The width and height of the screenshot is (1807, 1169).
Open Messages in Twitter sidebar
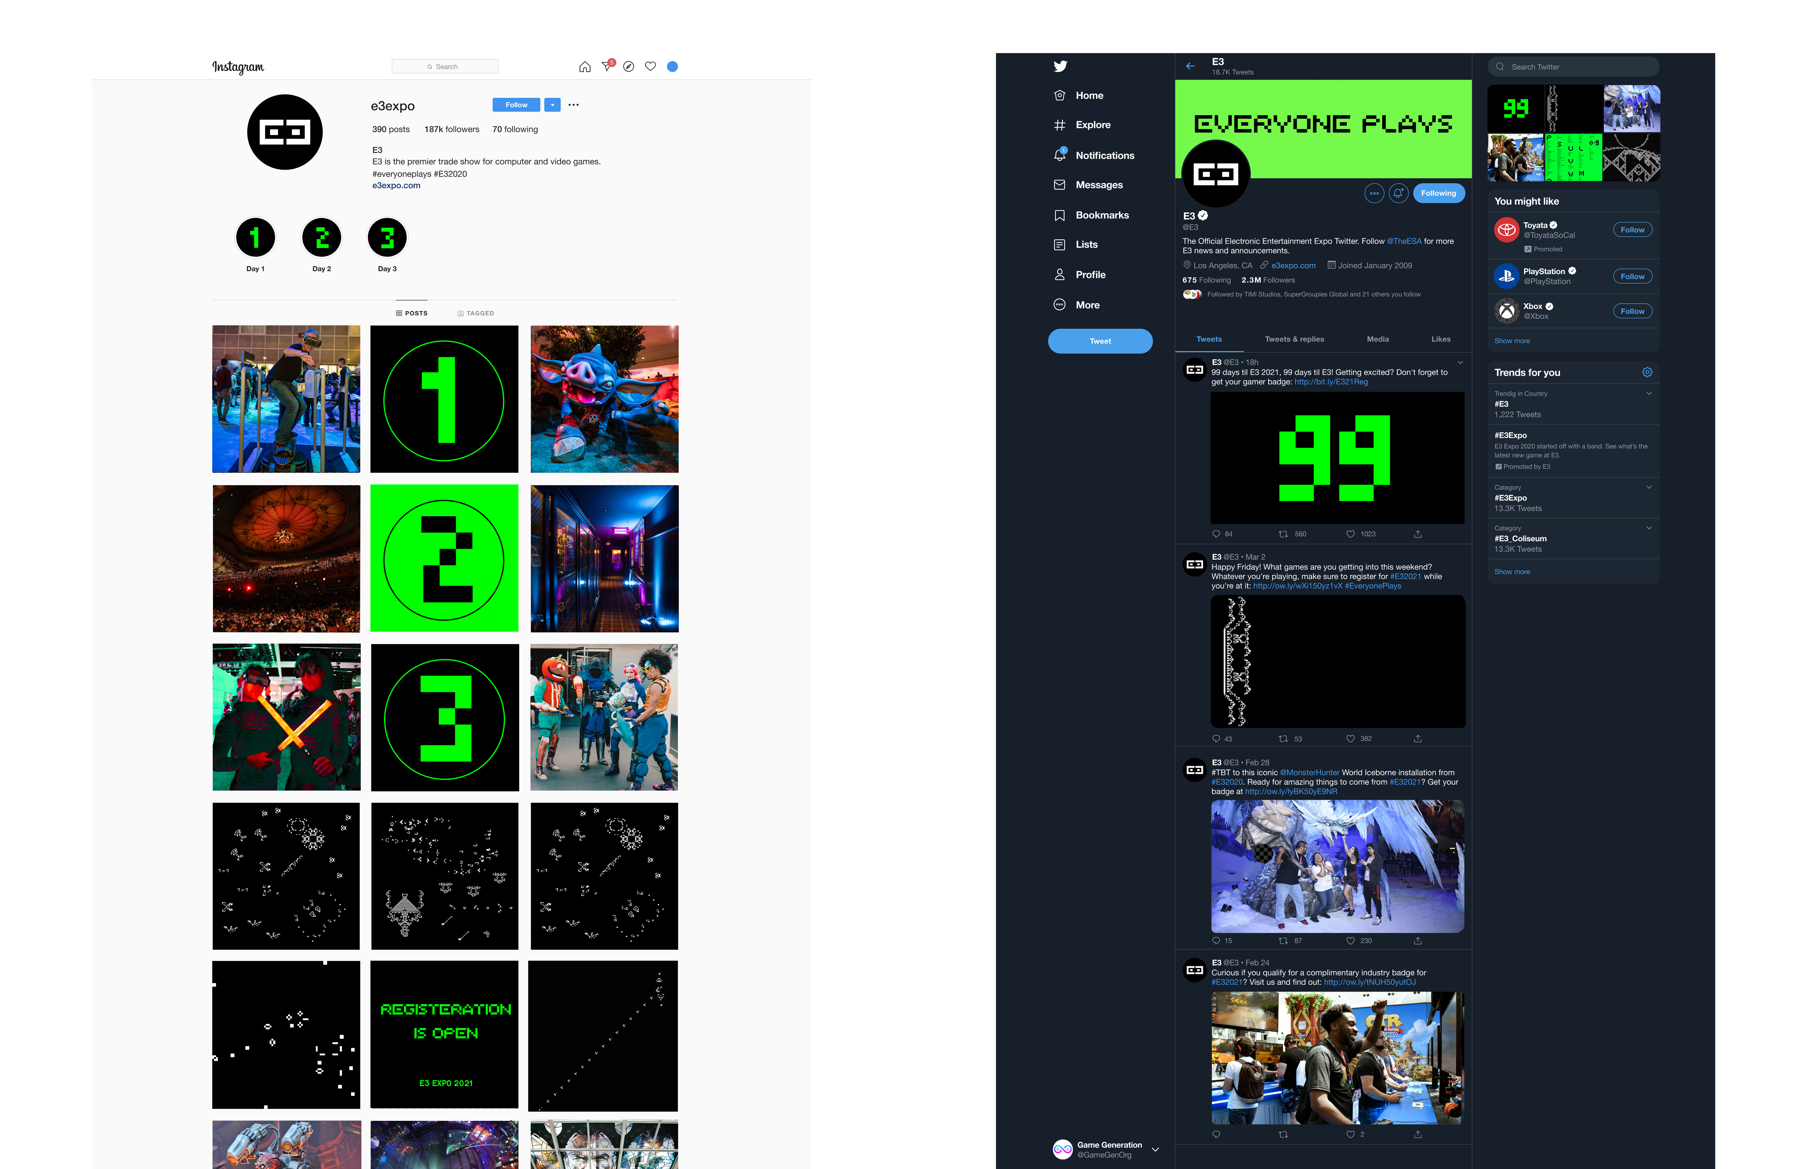1088,185
